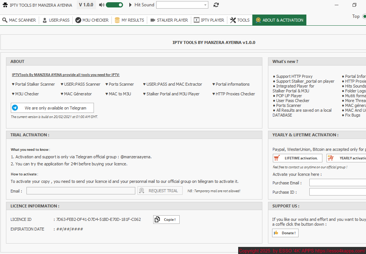Click the YEARLY activation button
Viewport: 366px width, 254px height.
(x=346, y=158)
